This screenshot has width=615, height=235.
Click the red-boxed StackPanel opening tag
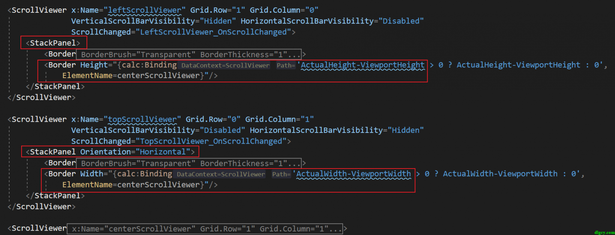pos(53,42)
